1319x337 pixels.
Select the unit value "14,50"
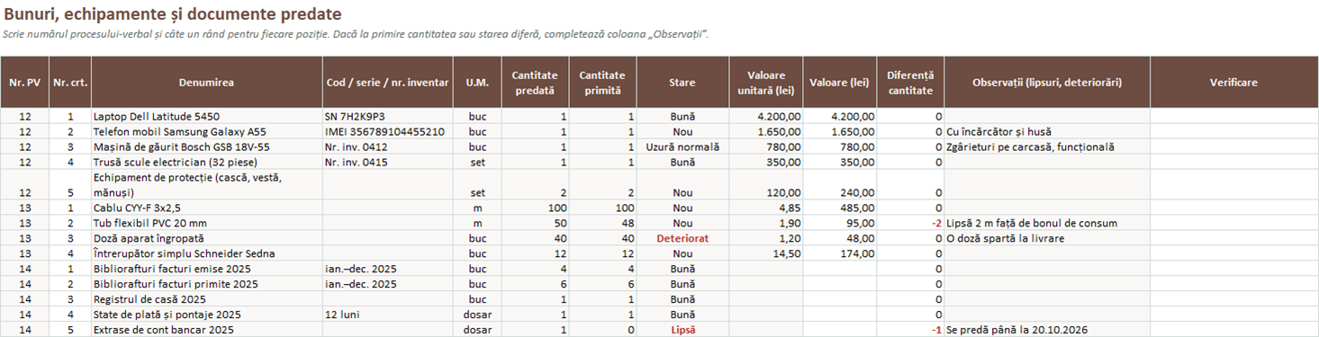pyautogui.click(x=765, y=253)
